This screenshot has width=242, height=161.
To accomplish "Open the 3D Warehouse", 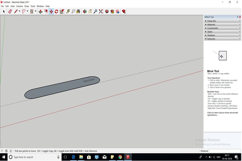I will click(107, 12).
